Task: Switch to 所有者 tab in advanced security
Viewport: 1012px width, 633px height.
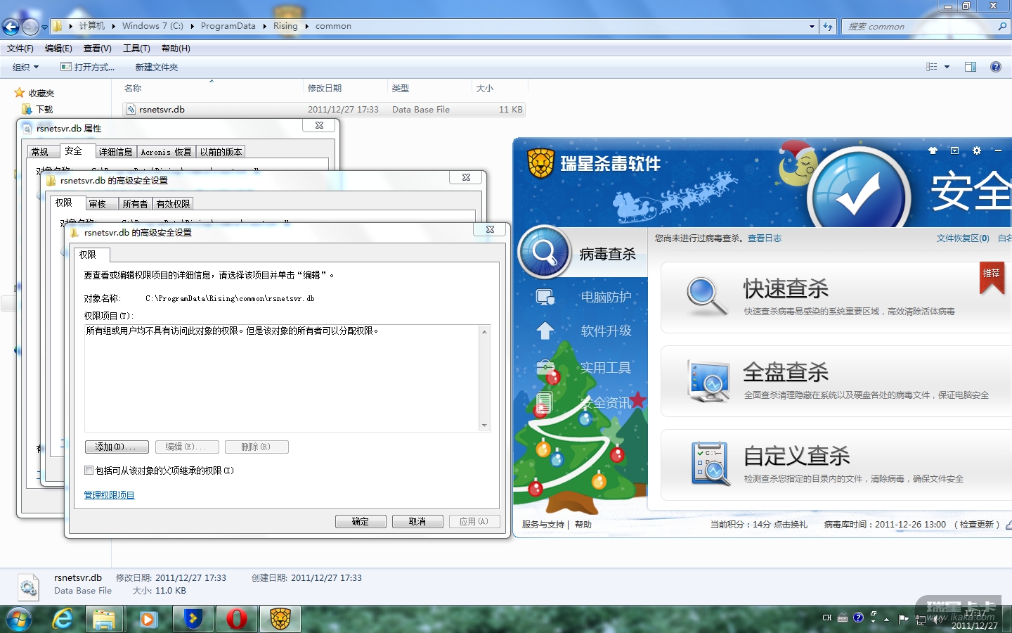Action: 135,204
